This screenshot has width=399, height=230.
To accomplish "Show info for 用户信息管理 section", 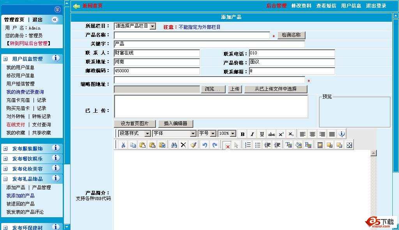I will [56, 58].
